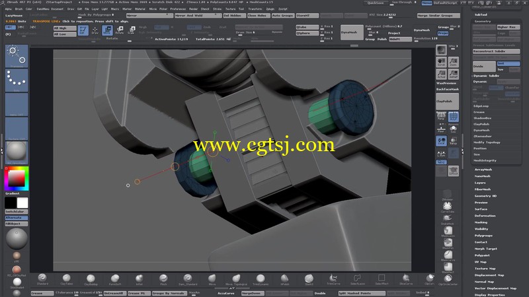This screenshot has height=297, width=529.
Task: Select the SliceCurve brush icon
Action: [x=406, y=279]
